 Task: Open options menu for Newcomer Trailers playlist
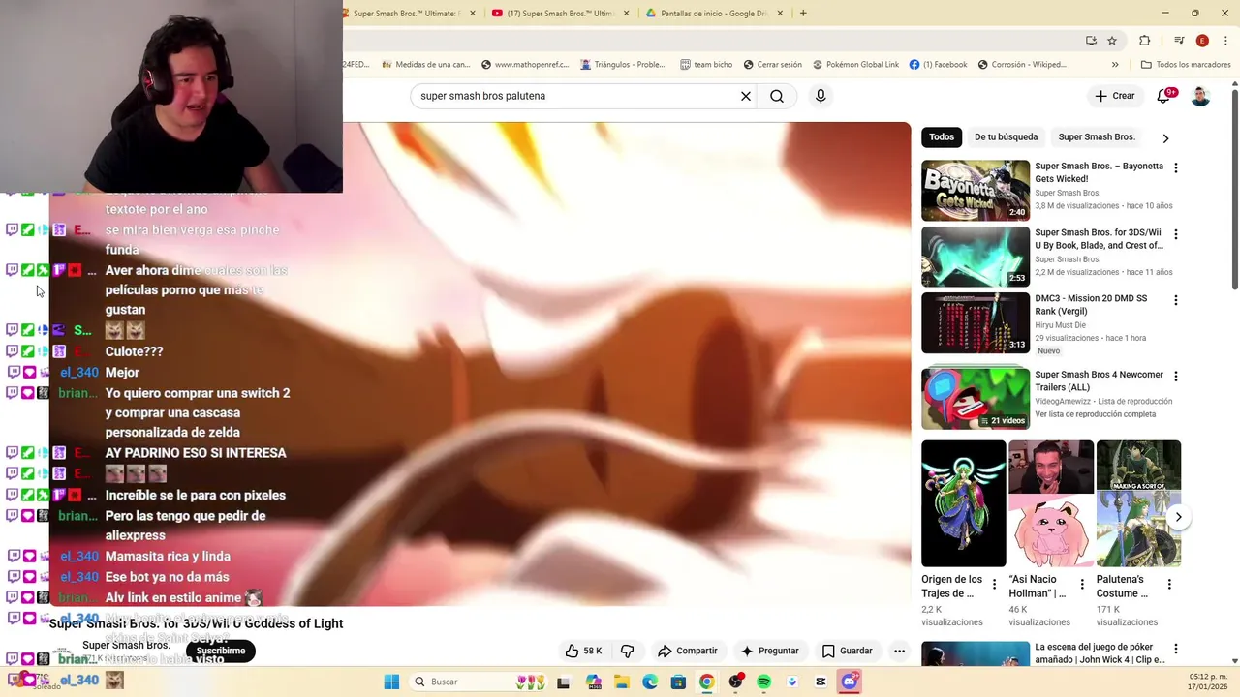pyautogui.click(x=1176, y=376)
